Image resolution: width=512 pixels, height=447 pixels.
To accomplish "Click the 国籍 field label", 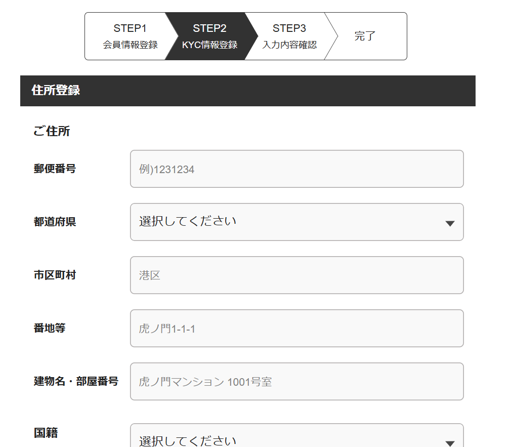I will pyautogui.click(x=46, y=433).
